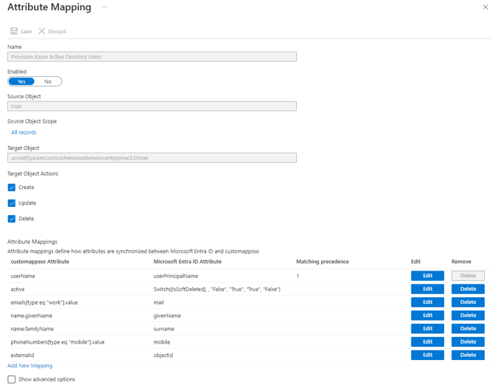Click the Matching precedence column header
495x391 pixels.
(x=322, y=262)
